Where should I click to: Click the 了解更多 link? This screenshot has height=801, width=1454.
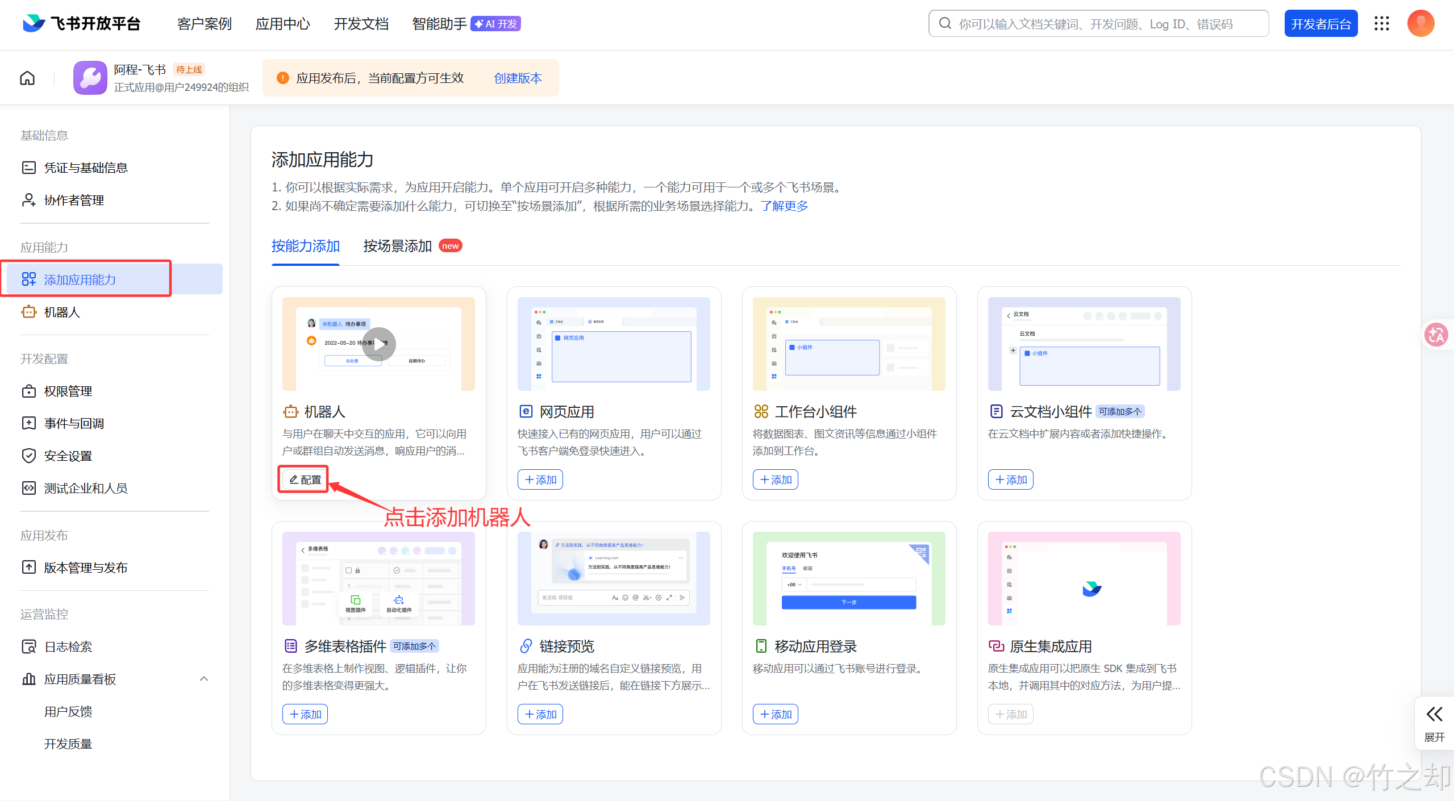tap(784, 206)
